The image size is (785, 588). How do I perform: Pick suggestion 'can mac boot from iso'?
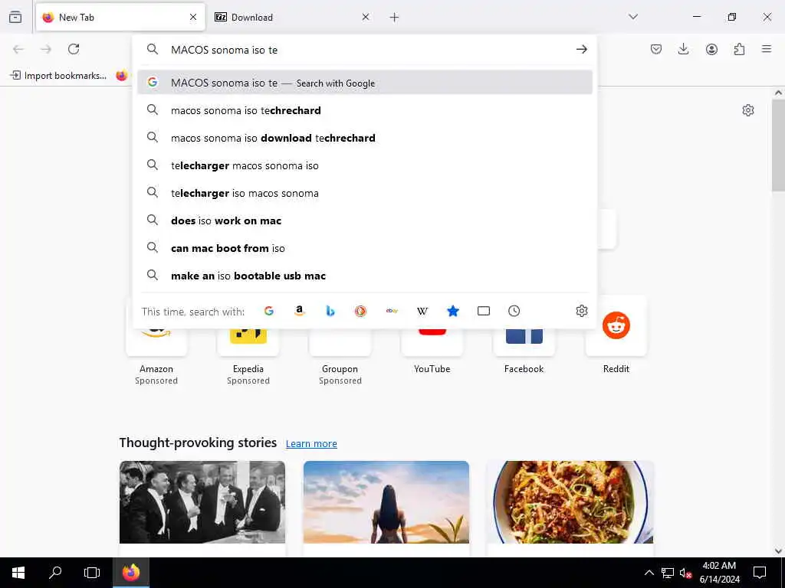pyautogui.click(x=364, y=247)
